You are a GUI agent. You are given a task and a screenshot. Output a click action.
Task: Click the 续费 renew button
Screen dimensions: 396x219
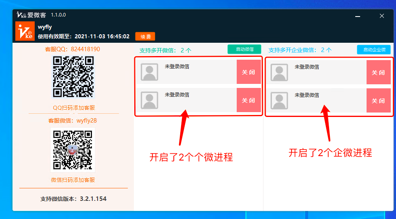click(145, 36)
